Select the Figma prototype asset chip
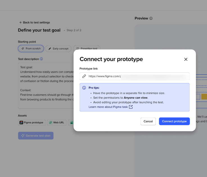The height and width of the screenshot is (177, 207). [x=32, y=122]
